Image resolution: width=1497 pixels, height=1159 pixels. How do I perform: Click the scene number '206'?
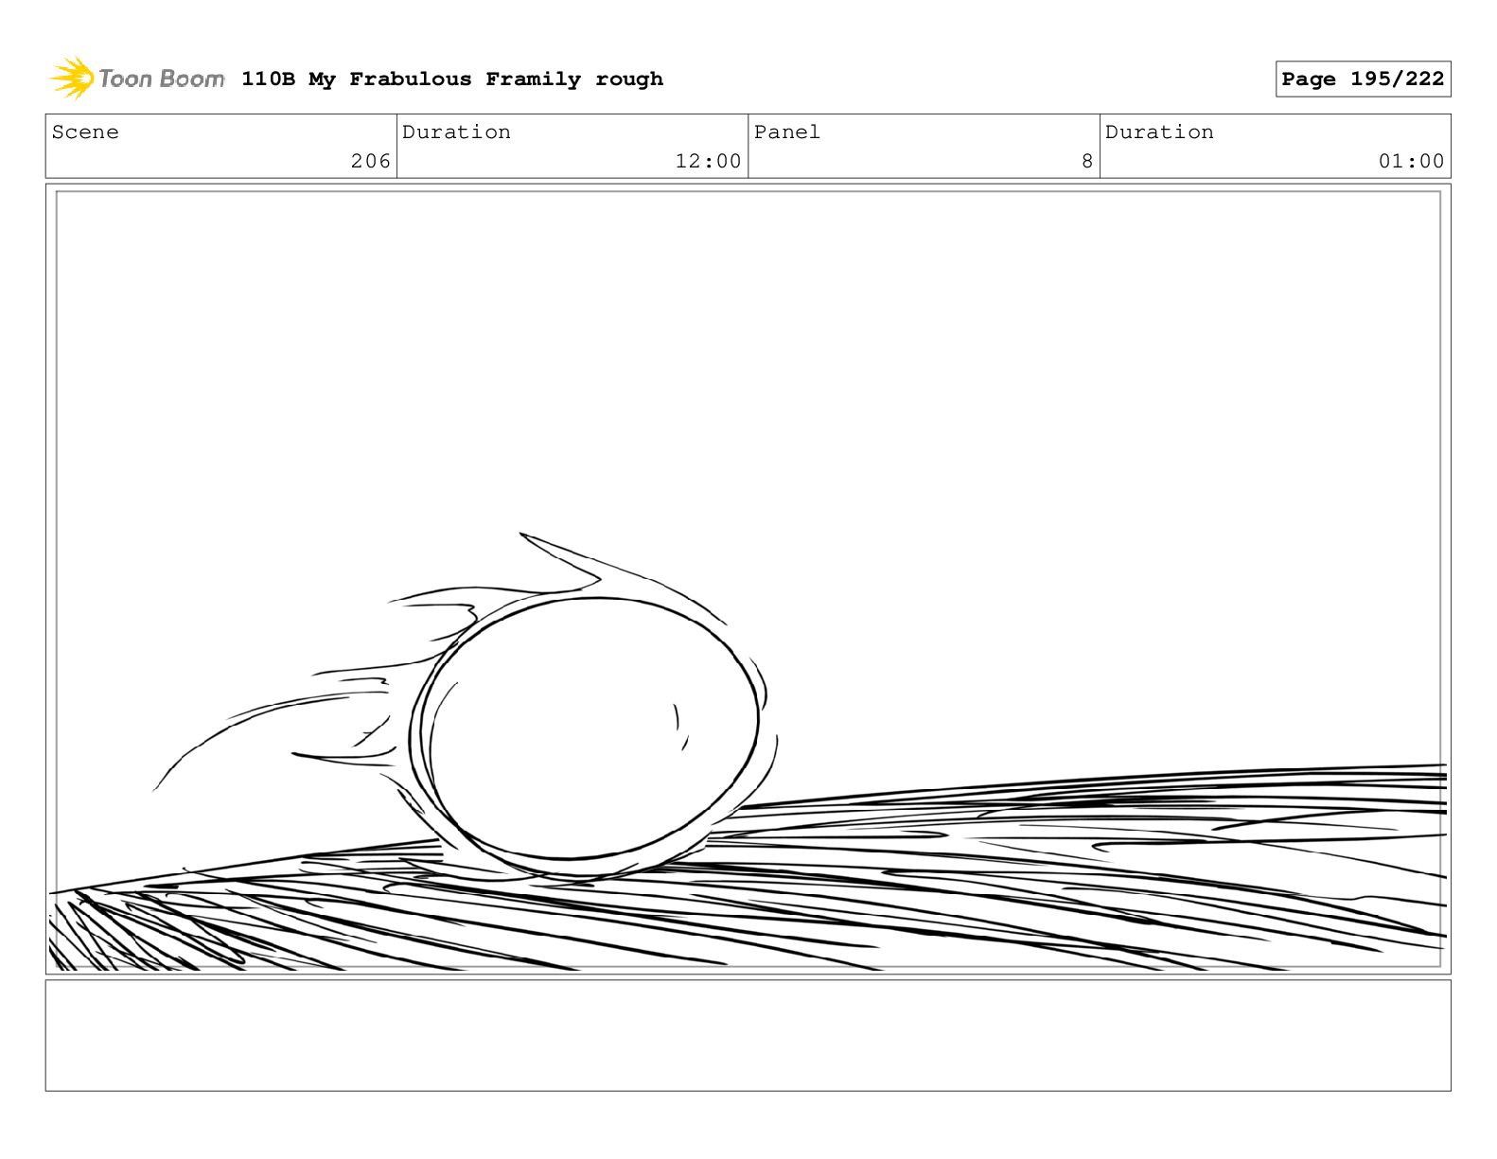tap(371, 162)
